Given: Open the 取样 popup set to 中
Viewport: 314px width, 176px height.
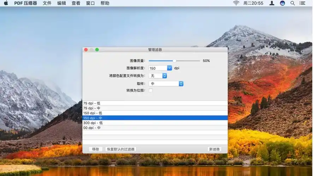Looking at the screenshot, I should [166, 84].
